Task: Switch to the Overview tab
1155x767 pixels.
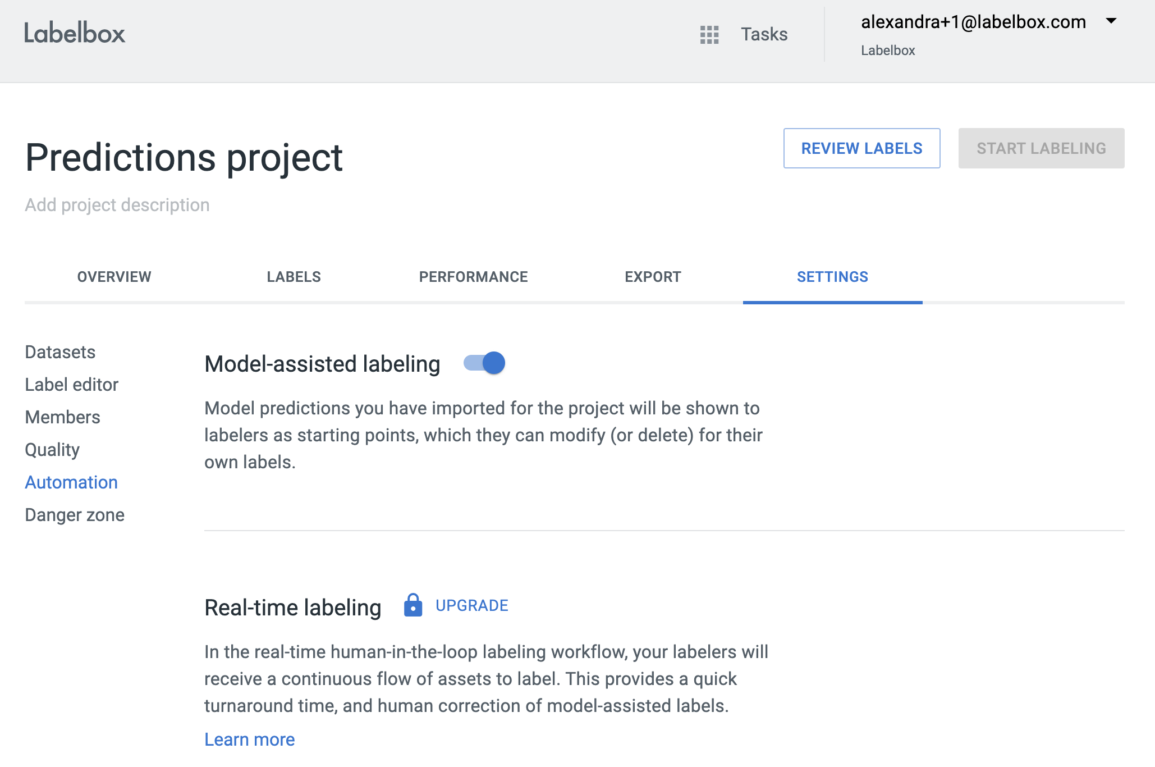Action: (x=114, y=277)
